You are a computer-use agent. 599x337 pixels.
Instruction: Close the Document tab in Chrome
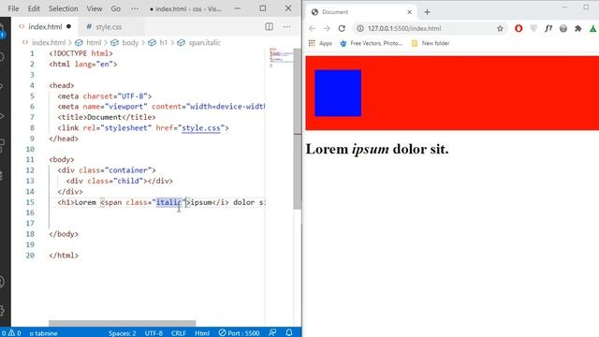(410, 12)
